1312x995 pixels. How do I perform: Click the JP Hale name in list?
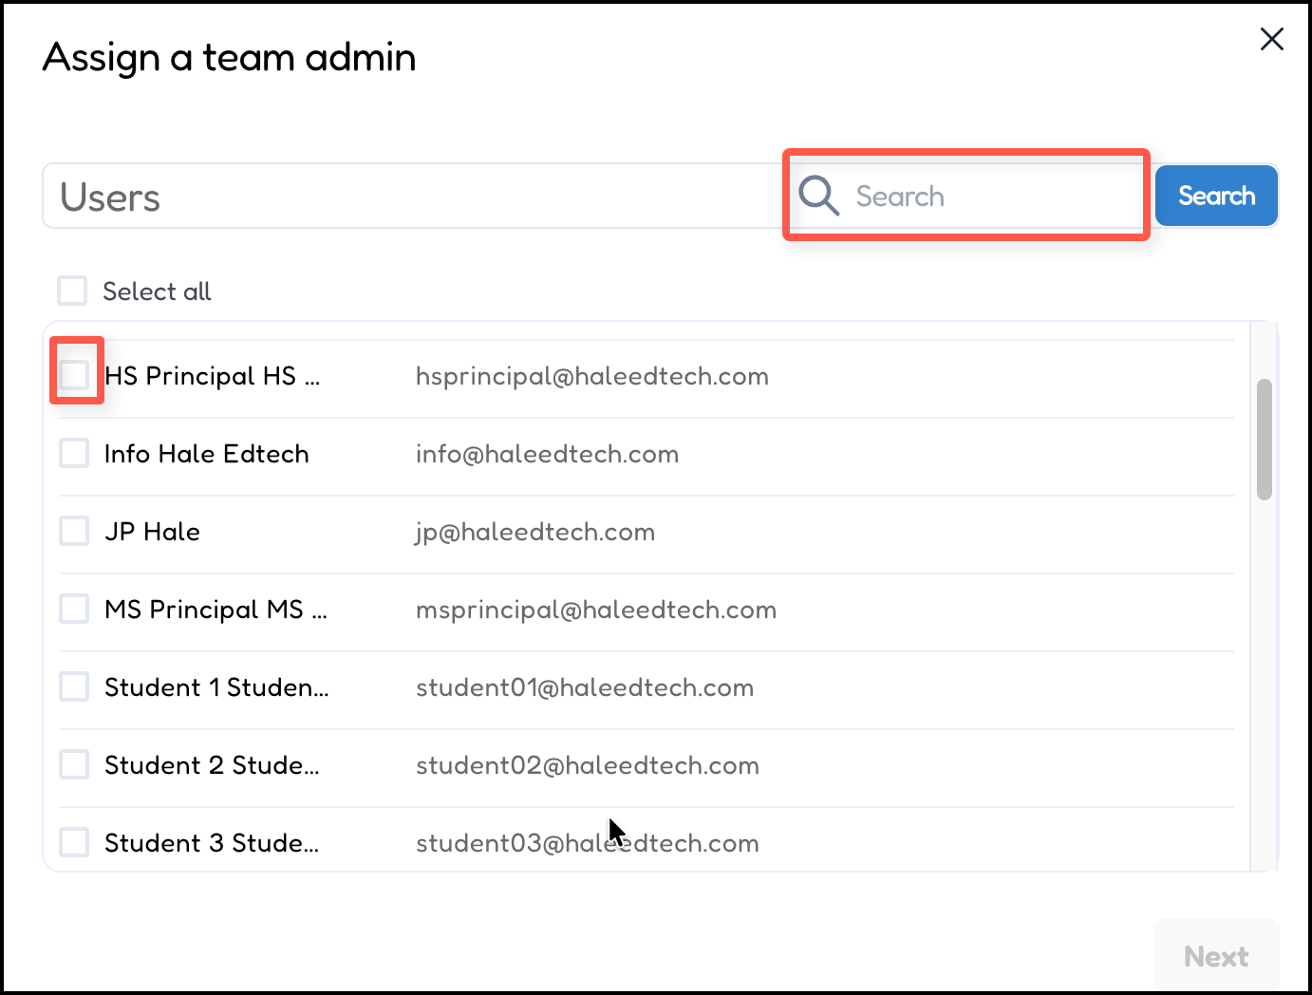coord(152,532)
